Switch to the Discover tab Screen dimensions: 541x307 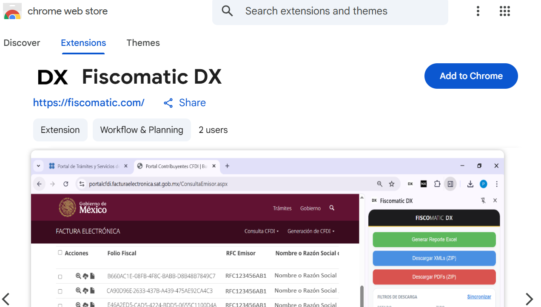(22, 43)
